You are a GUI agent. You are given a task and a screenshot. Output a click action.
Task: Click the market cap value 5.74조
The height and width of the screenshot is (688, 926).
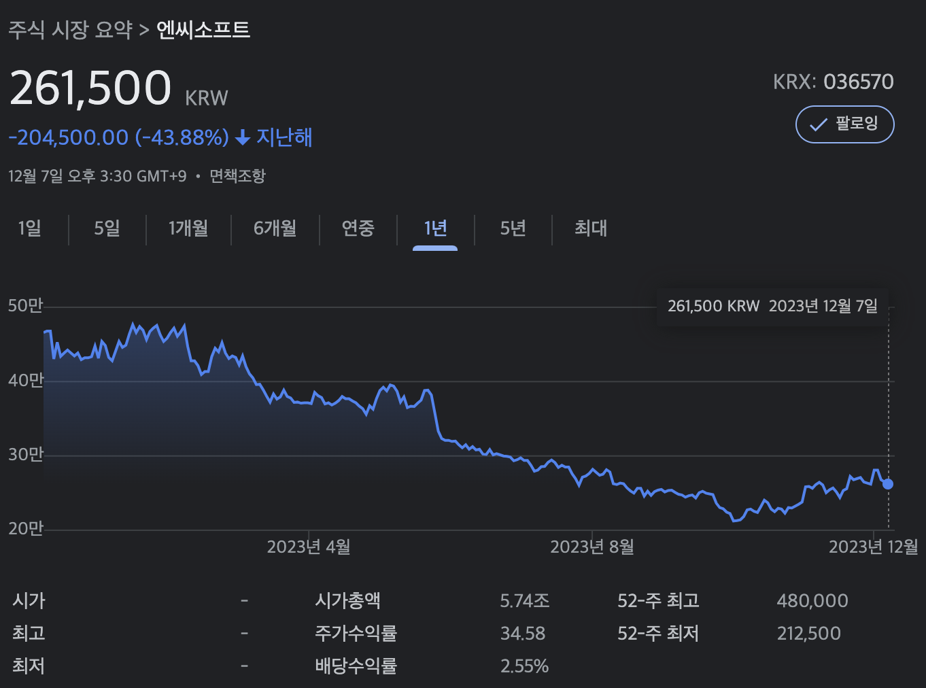point(525,601)
